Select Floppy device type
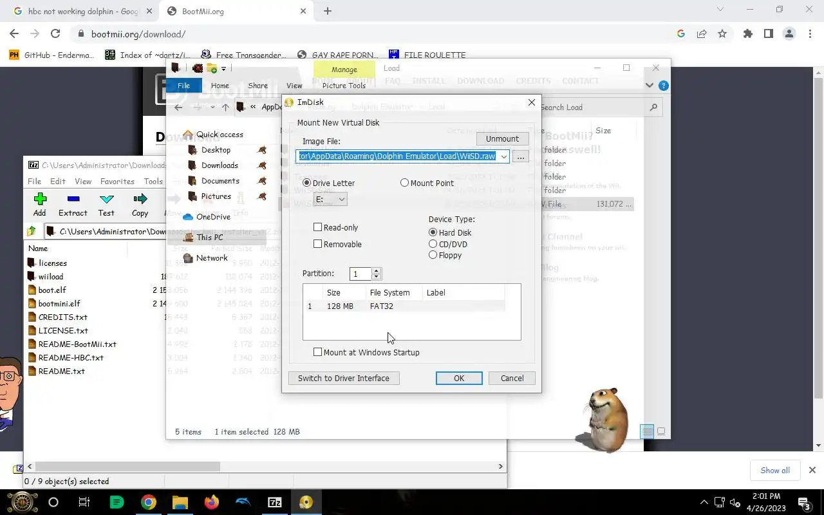Viewport: 824px width, 515px height. pyautogui.click(x=433, y=255)
